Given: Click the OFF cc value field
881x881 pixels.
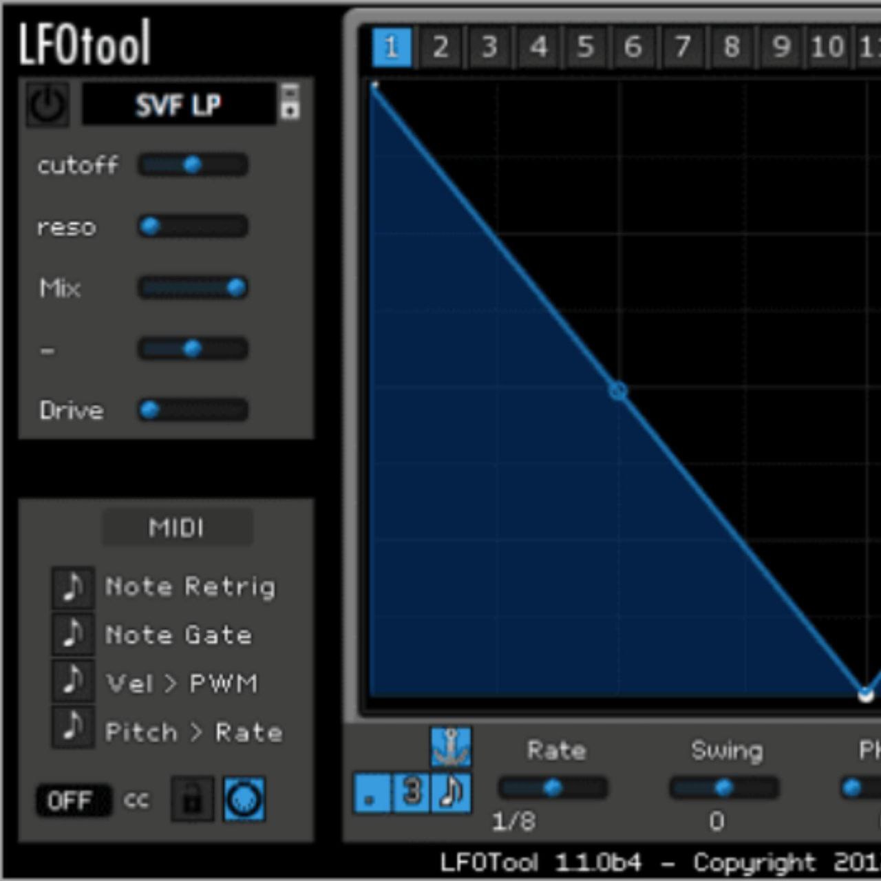Looking at the screenshot, I should point(73,800).
